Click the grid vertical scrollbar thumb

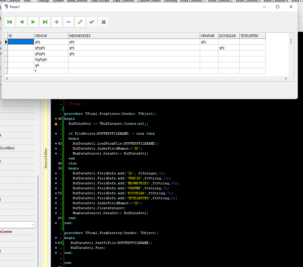pyautogui.click(x=291, y=41)
